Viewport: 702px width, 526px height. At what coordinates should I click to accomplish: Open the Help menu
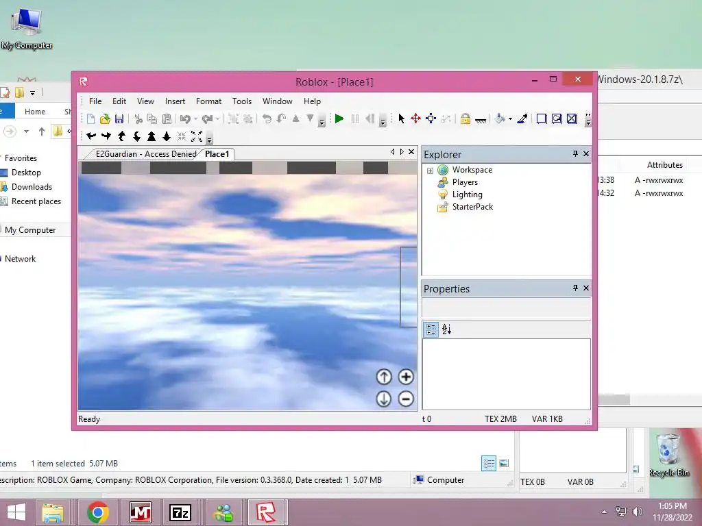pos(312,101)
